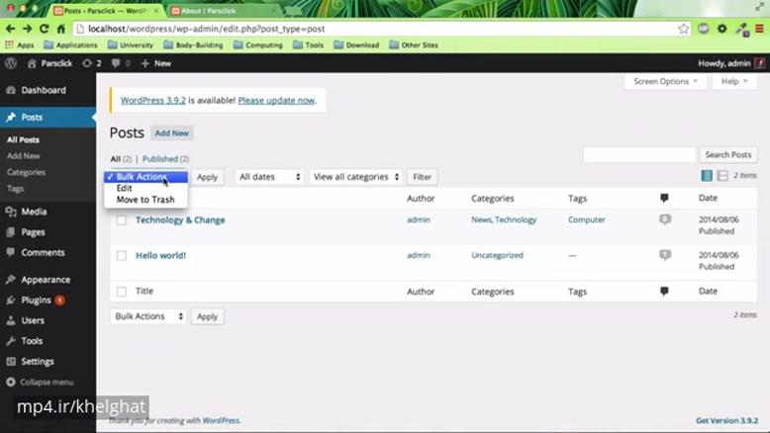The width and height of the screenshot is (770, 433).
Task: Open the University bookmarks folder
Action: 130,45
